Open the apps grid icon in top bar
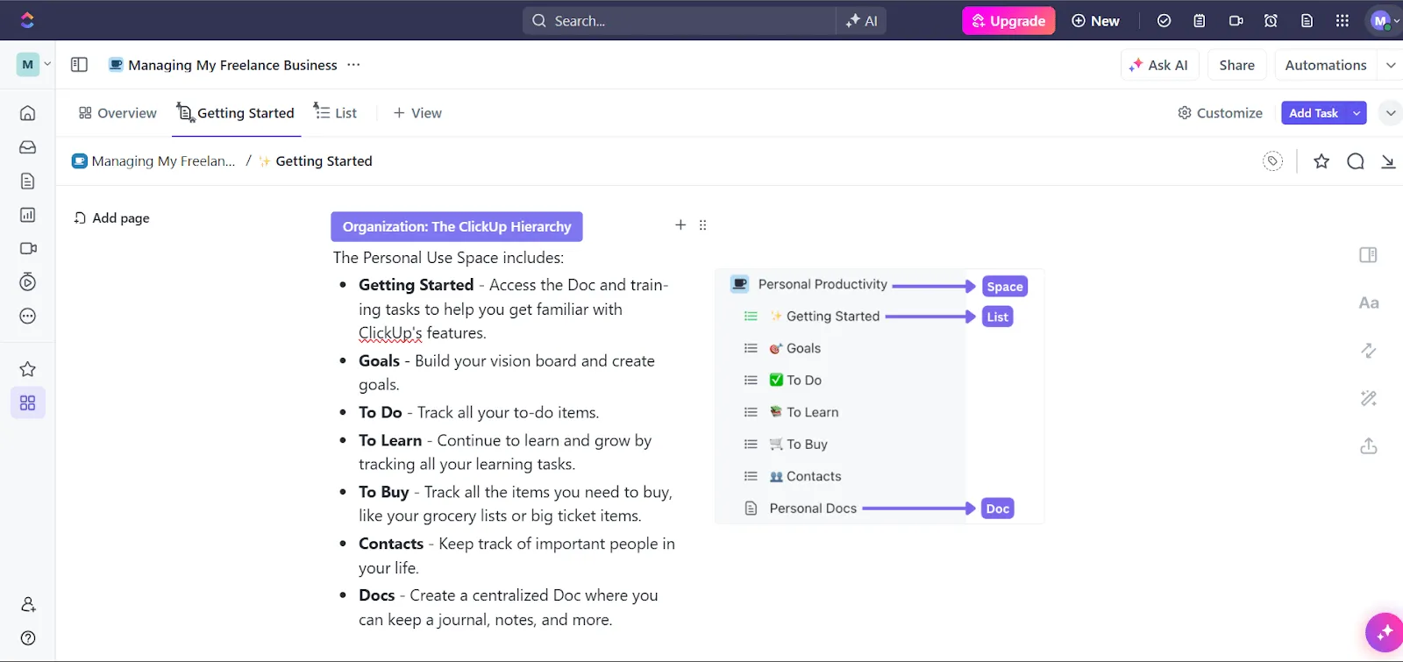 (1342, 21)
